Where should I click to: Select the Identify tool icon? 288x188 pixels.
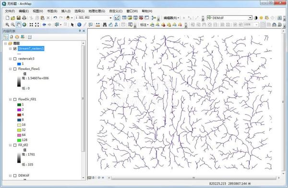tap(79, 24)
